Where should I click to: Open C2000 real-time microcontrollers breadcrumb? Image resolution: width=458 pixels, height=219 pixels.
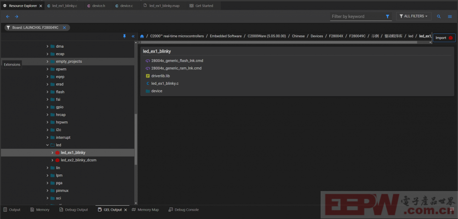(177, 36)
